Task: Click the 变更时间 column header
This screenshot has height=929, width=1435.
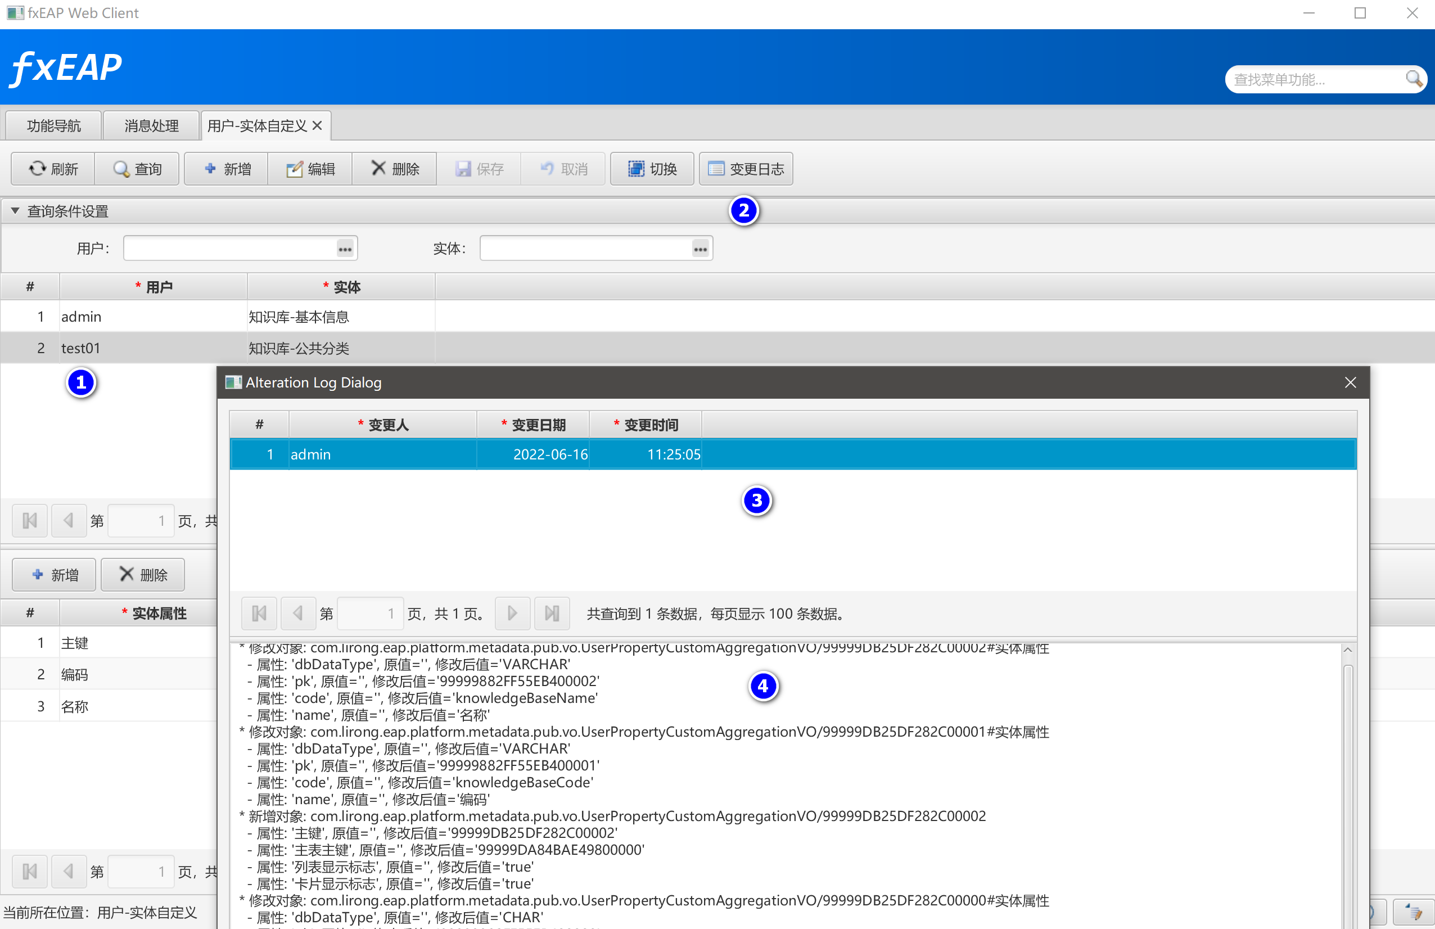Action: tap(646, 425)
